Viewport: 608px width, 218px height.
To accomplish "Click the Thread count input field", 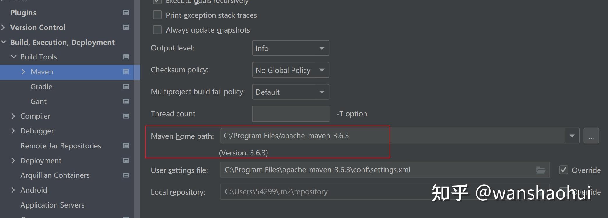I will pos(290,114).
